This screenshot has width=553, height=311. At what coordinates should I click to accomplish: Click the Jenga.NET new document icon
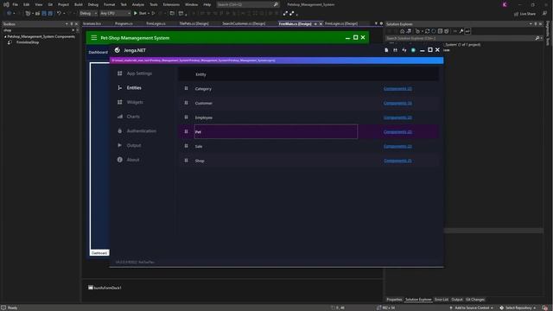(x=386, y=50)
